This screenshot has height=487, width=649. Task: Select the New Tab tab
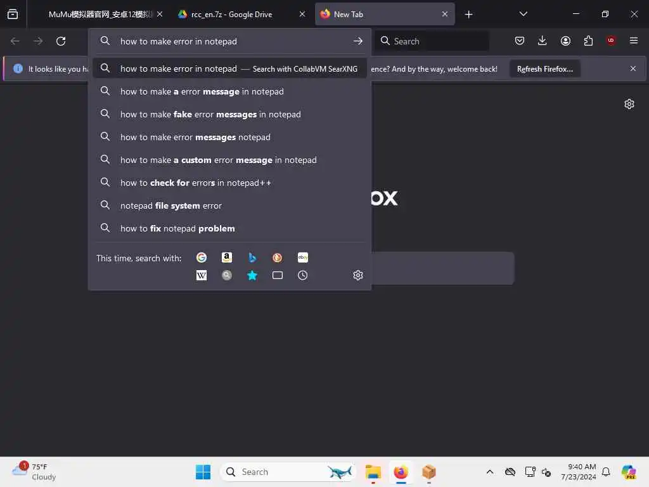click(x=385, y=15)
